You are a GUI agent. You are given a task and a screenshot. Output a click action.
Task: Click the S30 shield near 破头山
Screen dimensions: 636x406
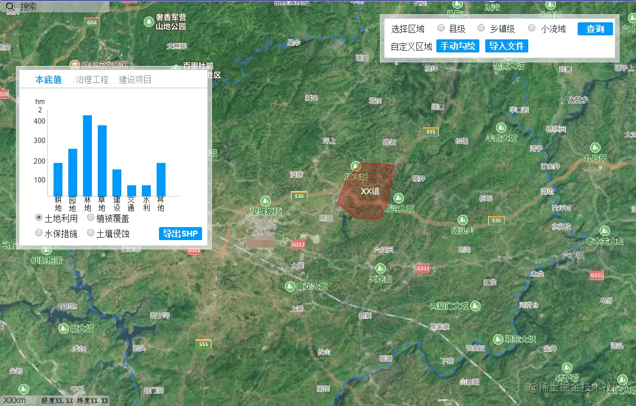[496, 221]
